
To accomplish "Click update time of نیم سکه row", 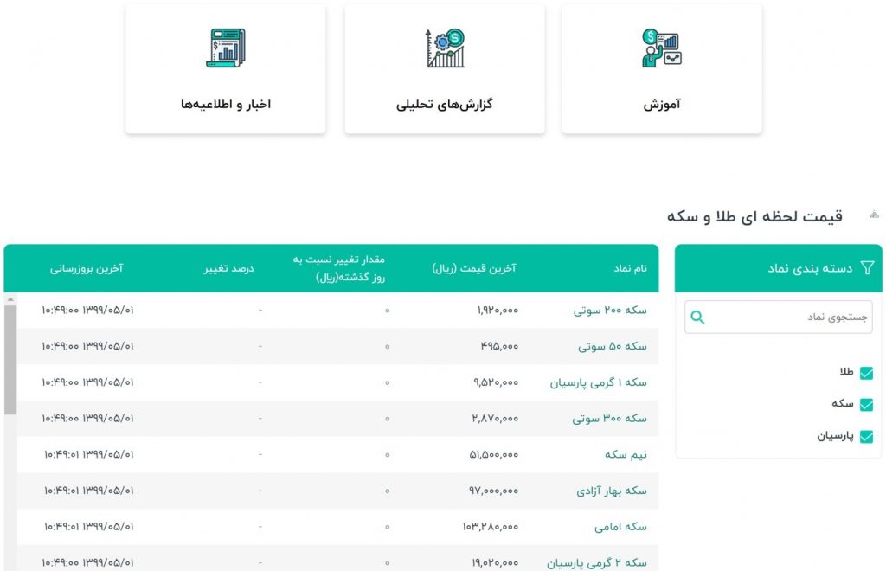I will click(89, 455).
